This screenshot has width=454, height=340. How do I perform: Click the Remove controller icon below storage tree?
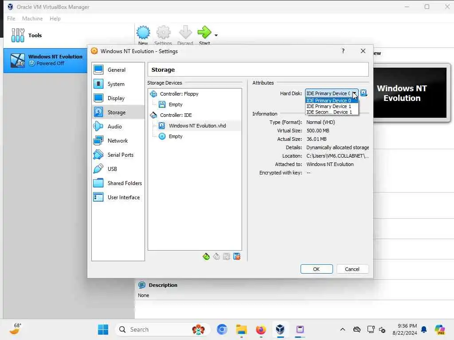pyautogui.click(x=216, y=256)
